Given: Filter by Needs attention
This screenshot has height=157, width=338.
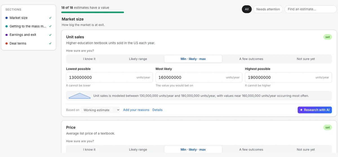Looking at the screenshot, I should point(268,9).
